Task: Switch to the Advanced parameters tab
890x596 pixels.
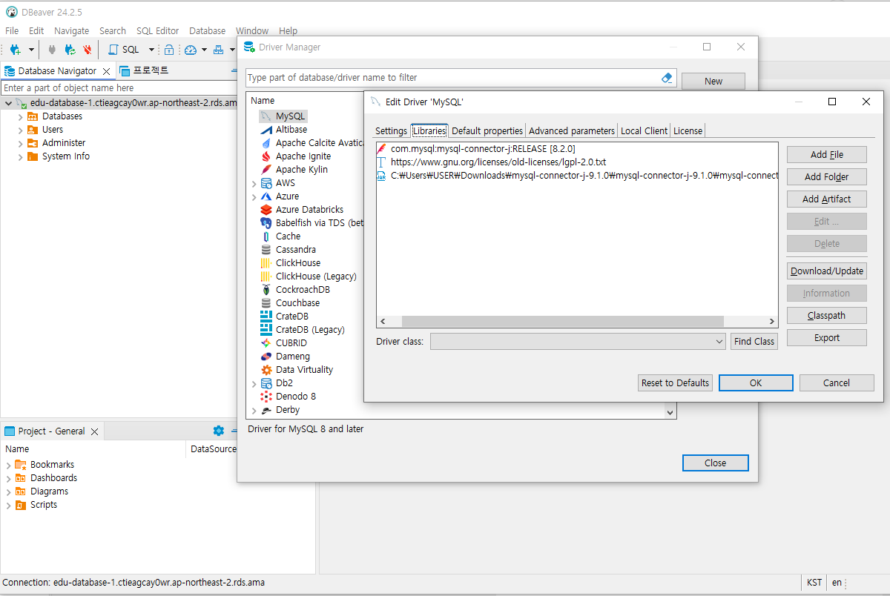Action: point(572,131)
